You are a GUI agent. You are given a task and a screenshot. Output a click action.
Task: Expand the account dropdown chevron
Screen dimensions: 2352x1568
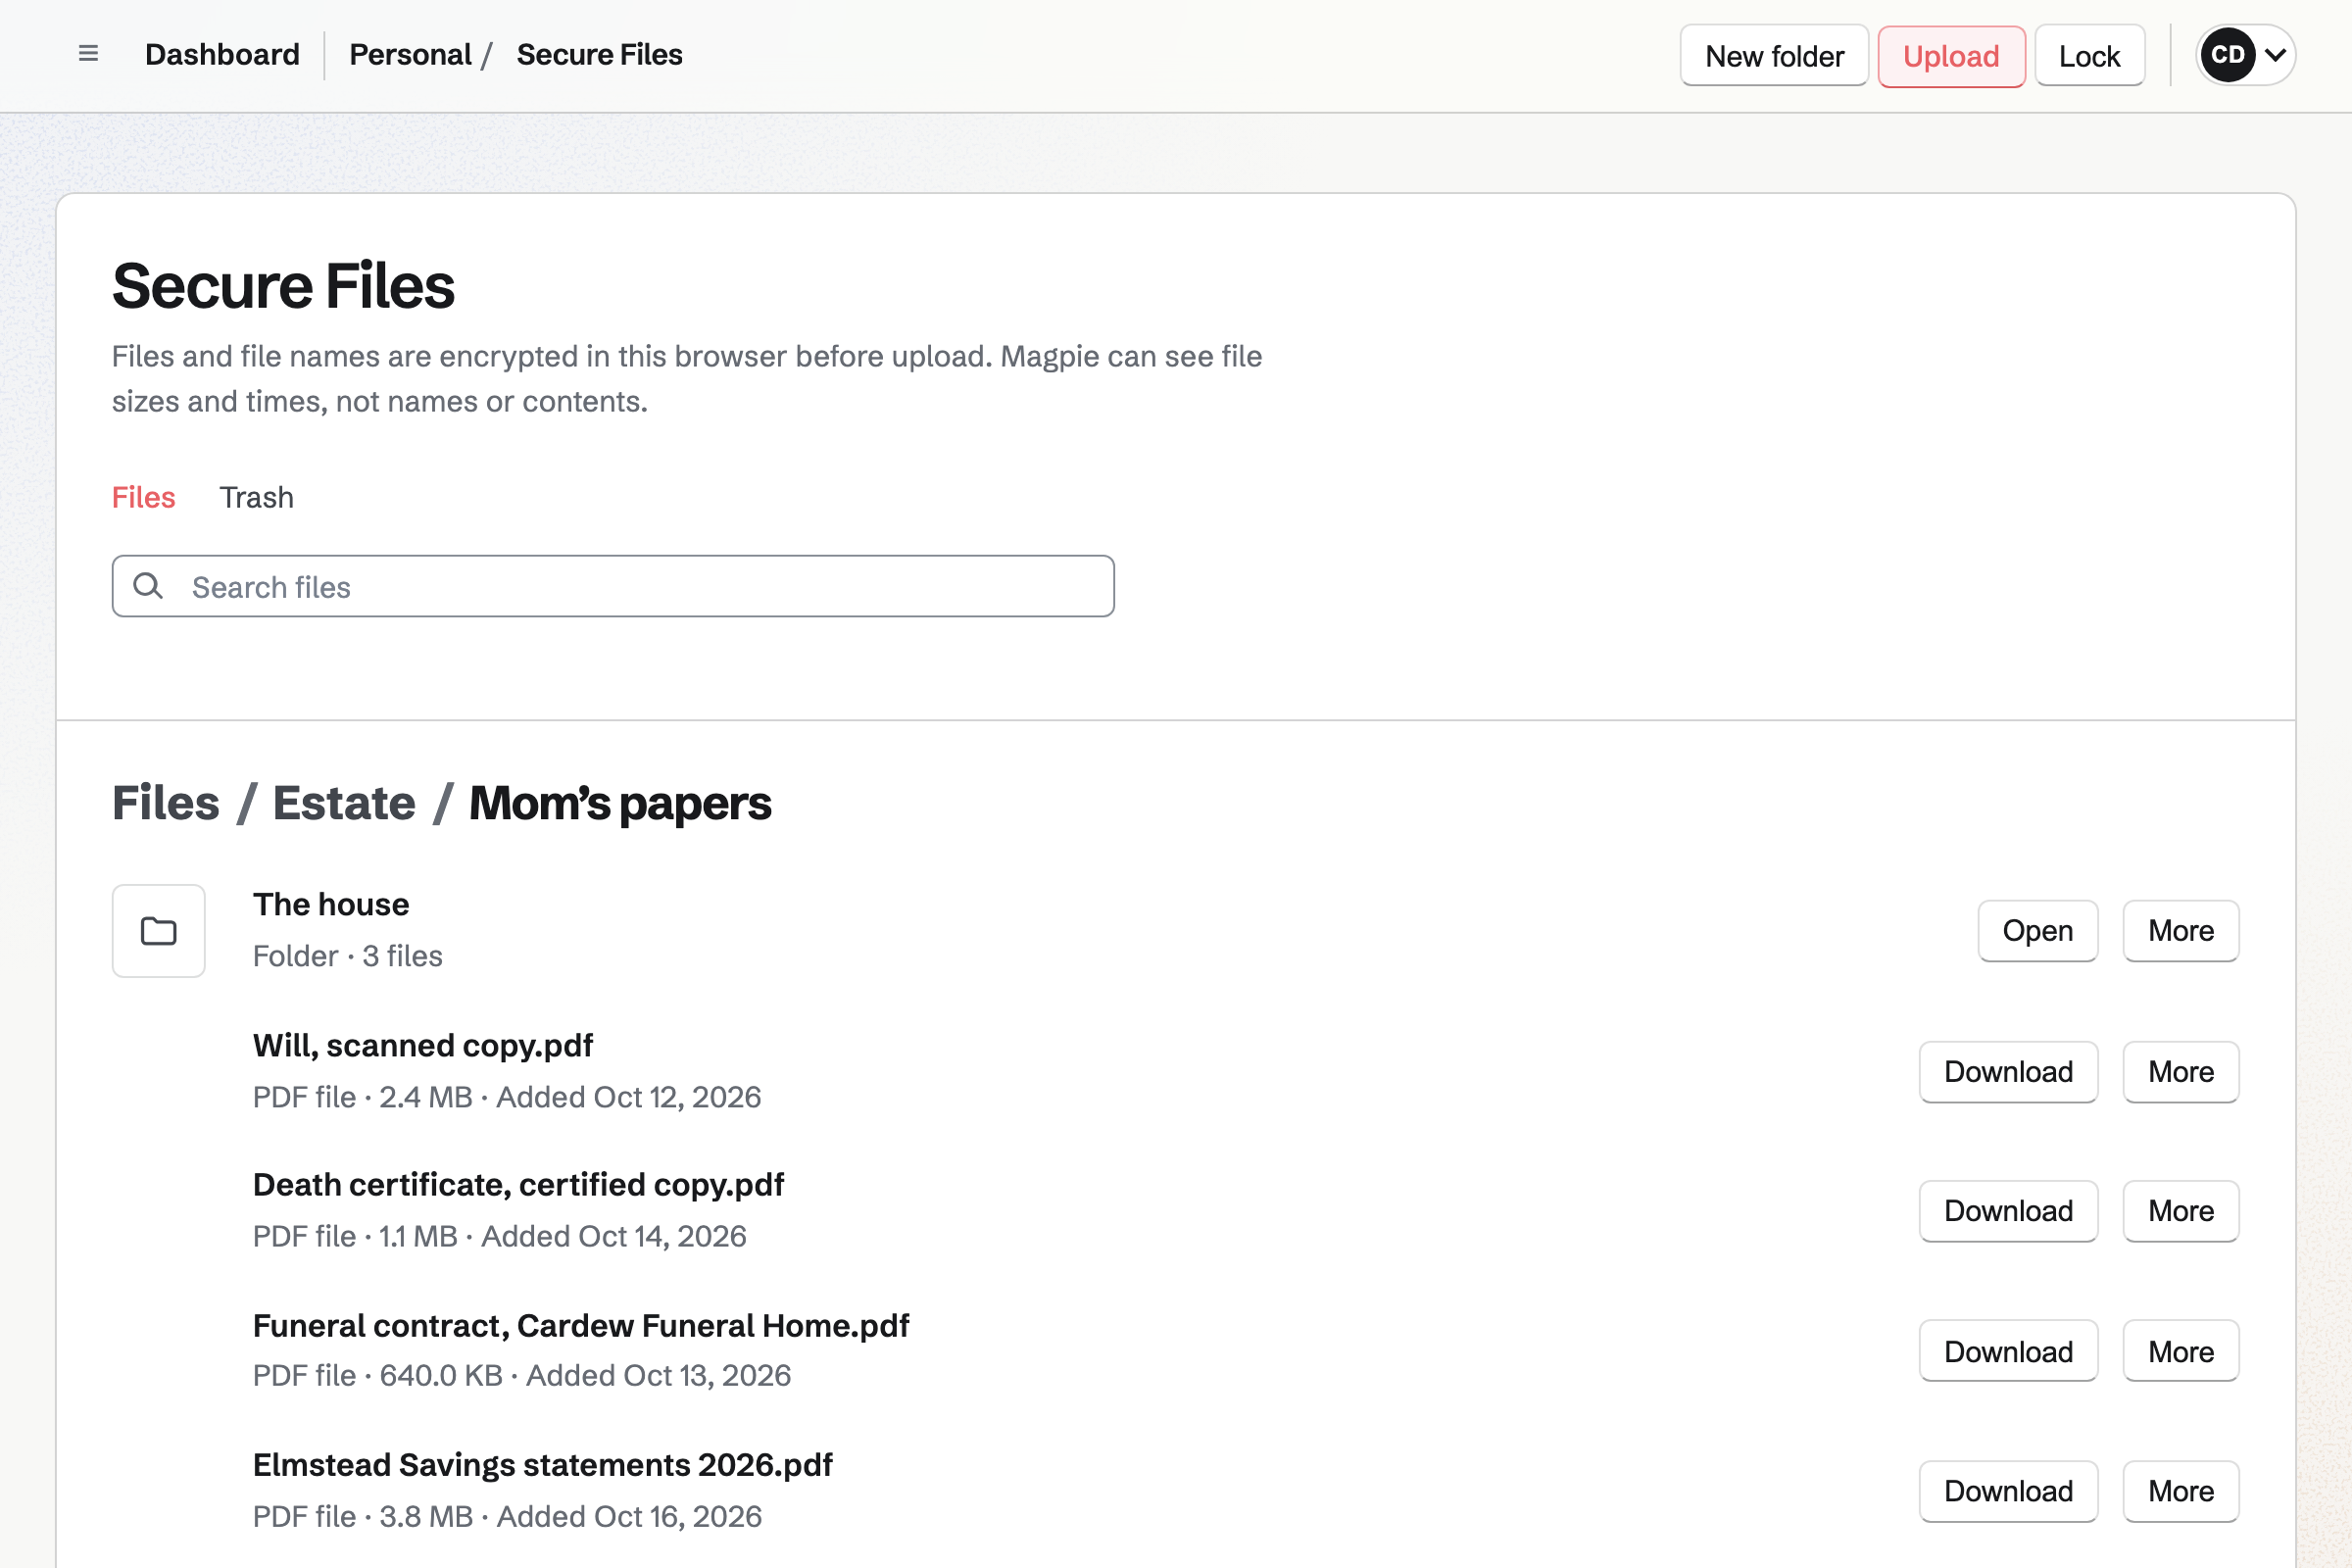pos(2275,55)
